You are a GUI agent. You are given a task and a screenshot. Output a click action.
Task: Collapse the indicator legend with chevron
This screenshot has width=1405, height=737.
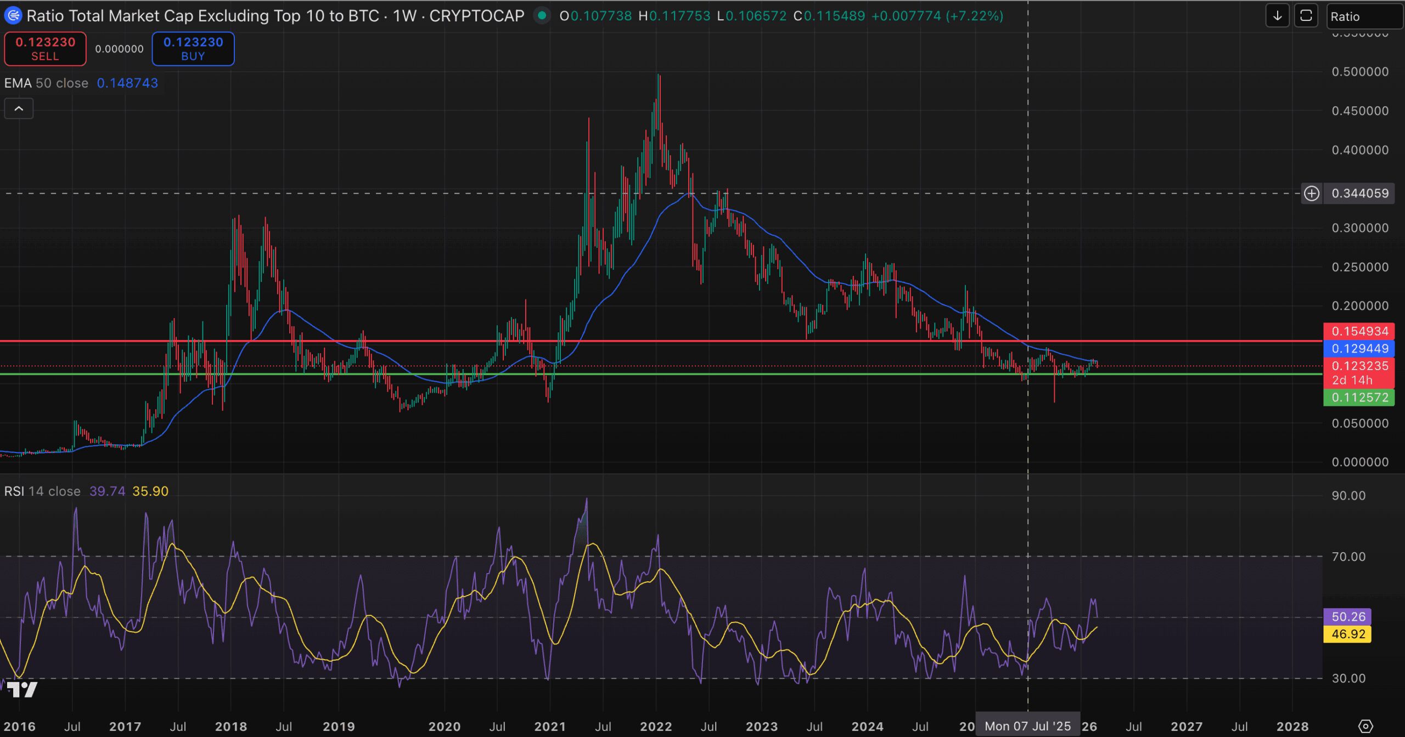[x=19, y=109]
